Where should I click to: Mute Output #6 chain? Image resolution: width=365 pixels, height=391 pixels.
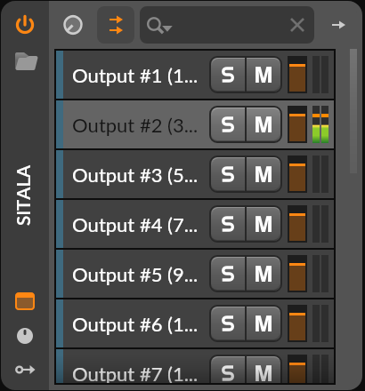pos(264,323)
